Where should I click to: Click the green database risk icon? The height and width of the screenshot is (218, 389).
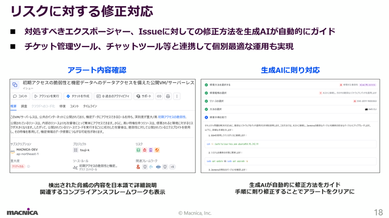pyautogui.click(x=138, y=150)
